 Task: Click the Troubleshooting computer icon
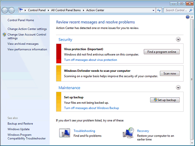point(65,133)
